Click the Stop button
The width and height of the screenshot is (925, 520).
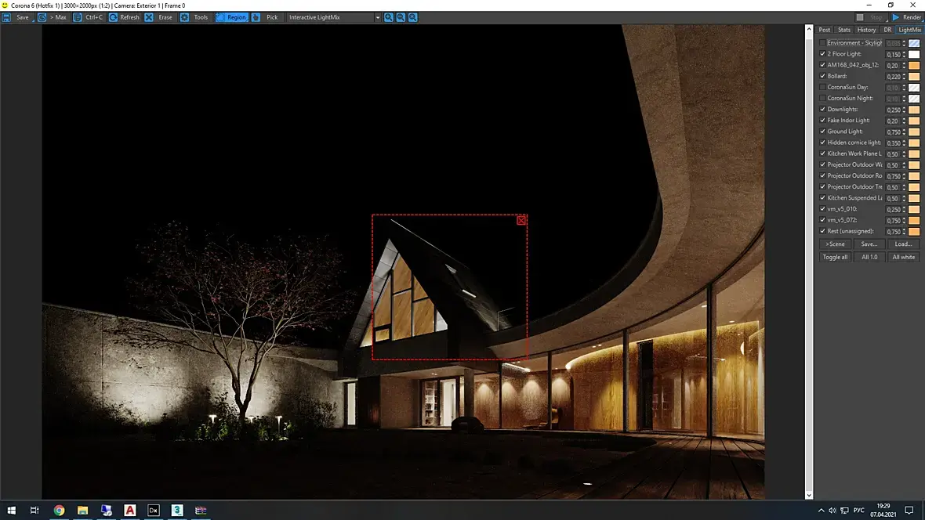[x=871, y=17]
